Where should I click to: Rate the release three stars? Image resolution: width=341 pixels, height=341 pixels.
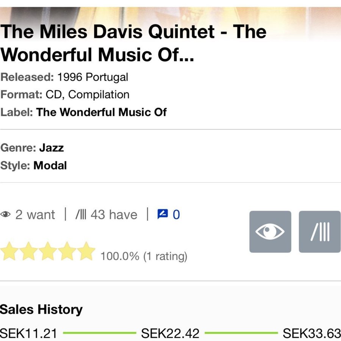pos(48,251)
